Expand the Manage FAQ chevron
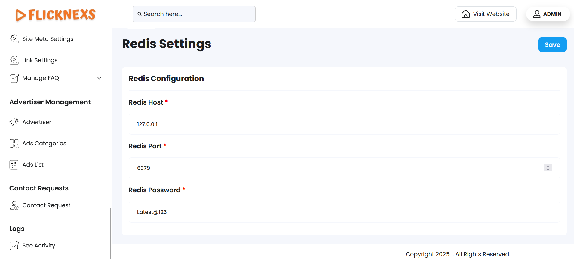The height and width of the screenshot is (264, 574). pos(100,78)
